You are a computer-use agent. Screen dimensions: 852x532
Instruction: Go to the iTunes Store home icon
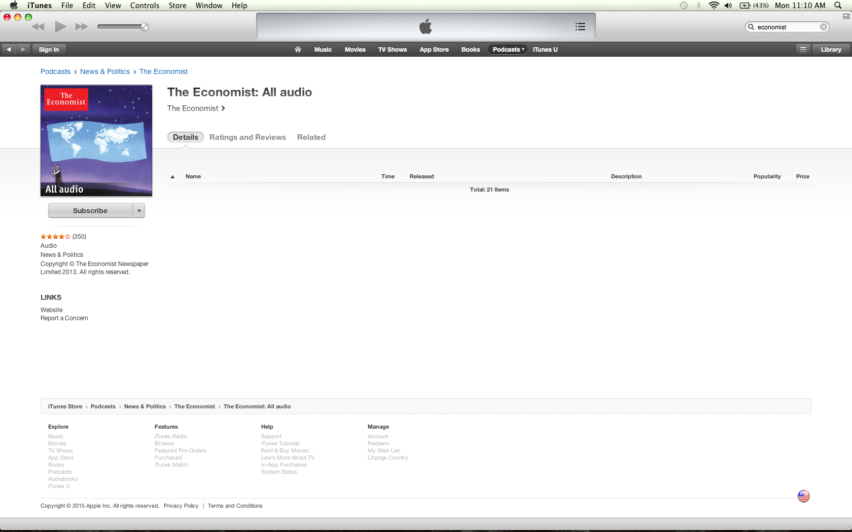tap(298, 50)
